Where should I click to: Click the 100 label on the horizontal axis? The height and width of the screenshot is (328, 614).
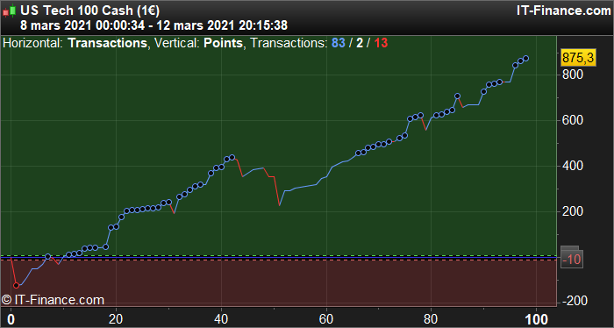[536, 319]
